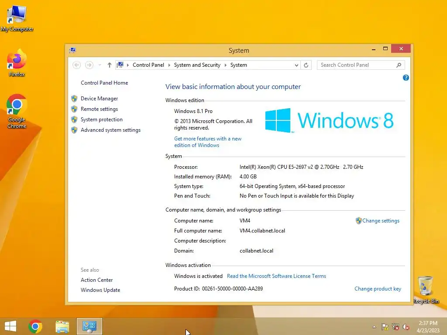
Task: Go back using the Back arrow
Action: click(x=76, y=65)
